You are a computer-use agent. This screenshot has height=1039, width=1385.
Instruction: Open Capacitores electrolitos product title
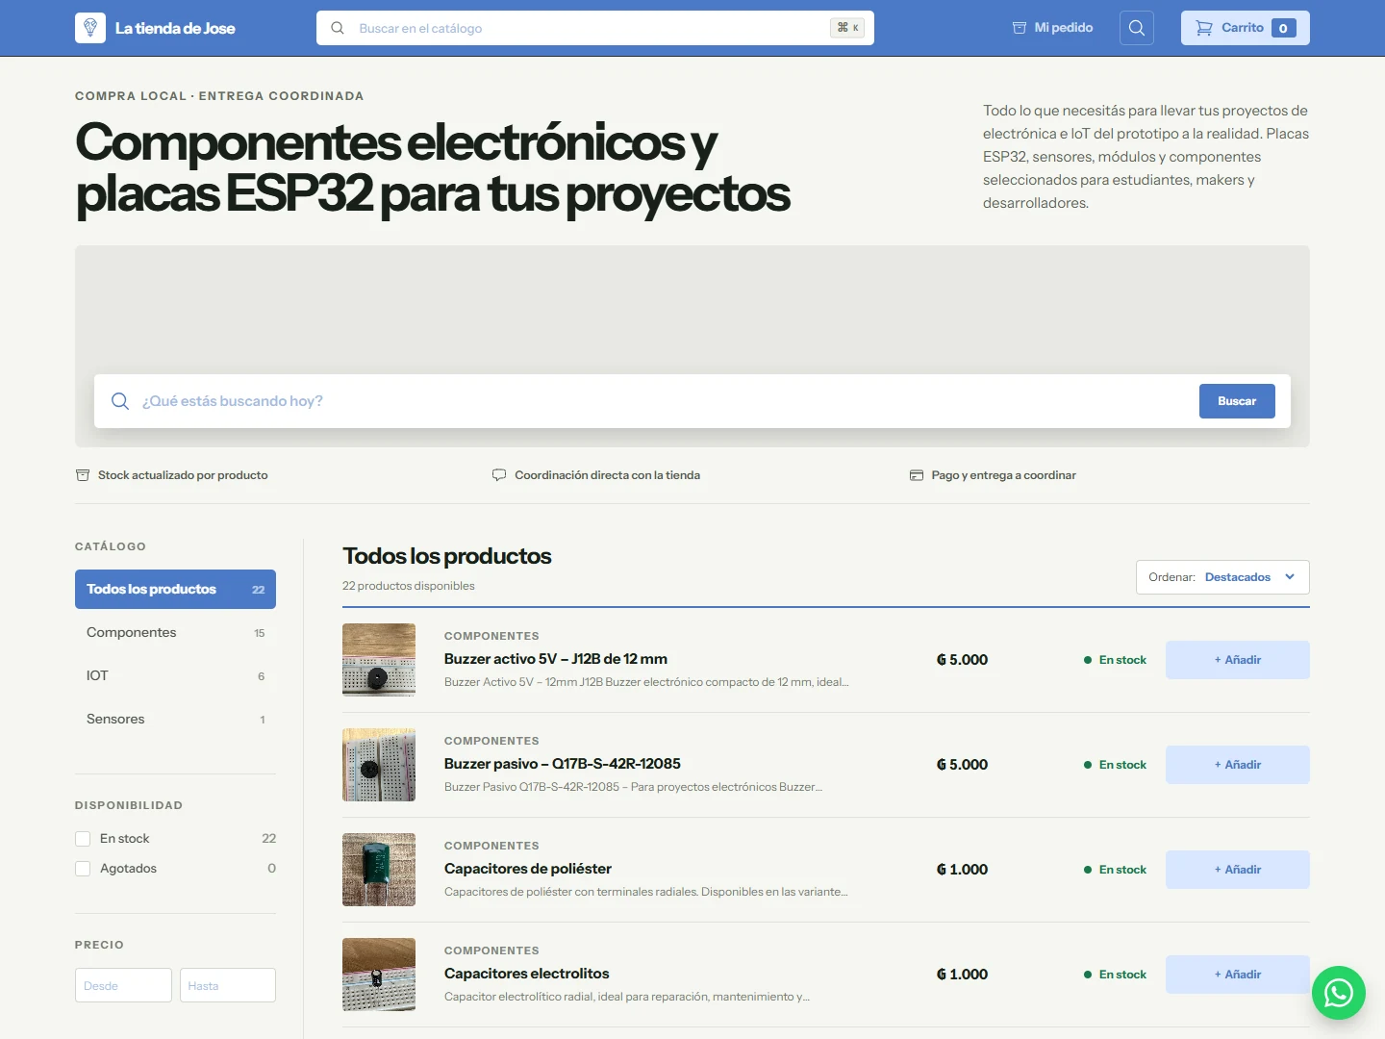(x=527, y=974)
